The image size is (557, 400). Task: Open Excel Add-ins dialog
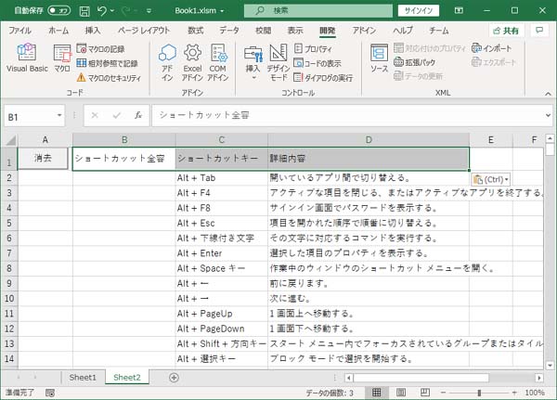pyautogui.click(x=192, y=62)
